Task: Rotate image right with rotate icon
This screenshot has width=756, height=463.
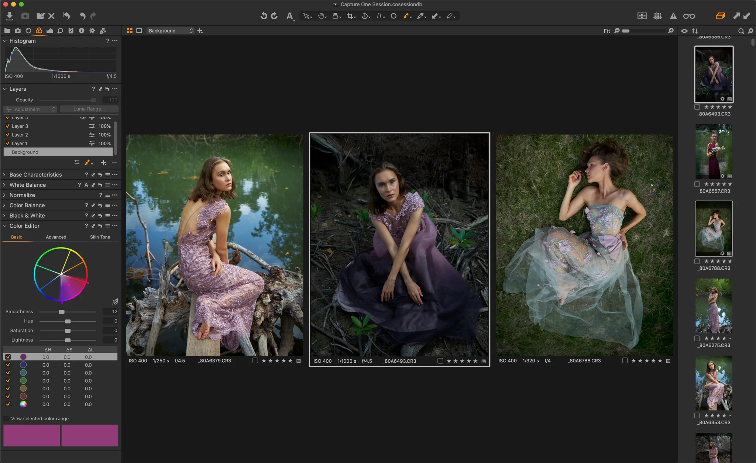Action: (274, 16)
